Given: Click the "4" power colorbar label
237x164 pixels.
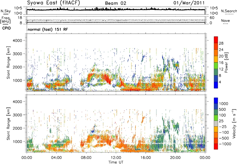Looking at the screenshot, I should [x=220, y=82].
